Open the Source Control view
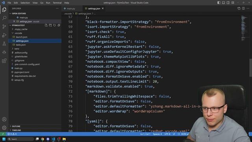 pos(4,26)
